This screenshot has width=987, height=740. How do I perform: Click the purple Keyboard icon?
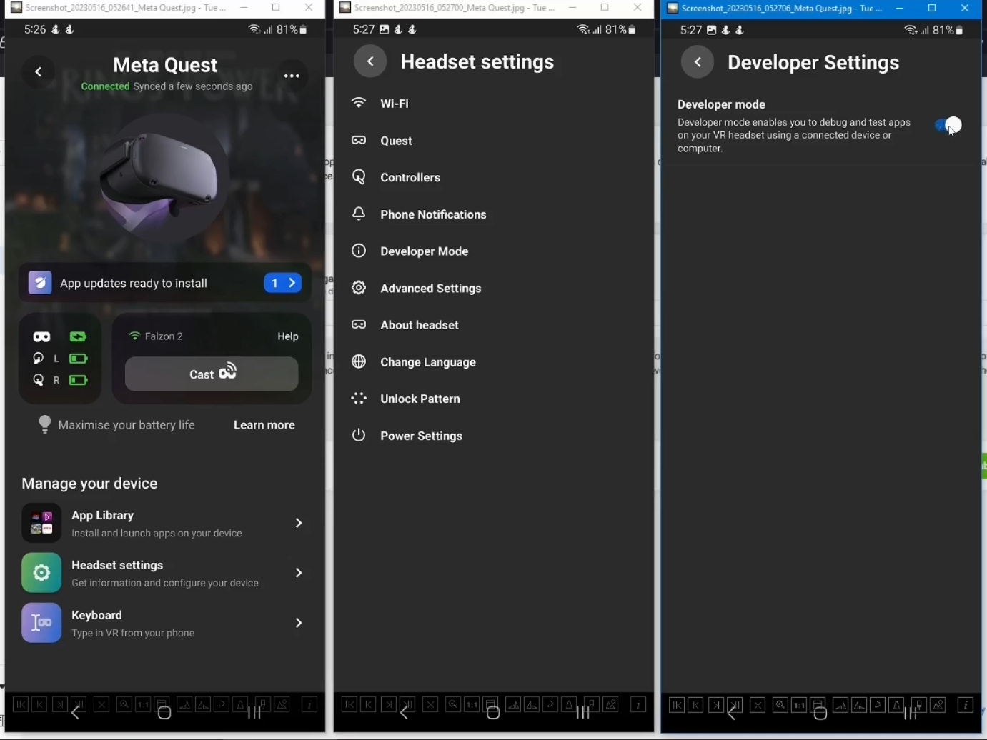[x=41, y=623]
